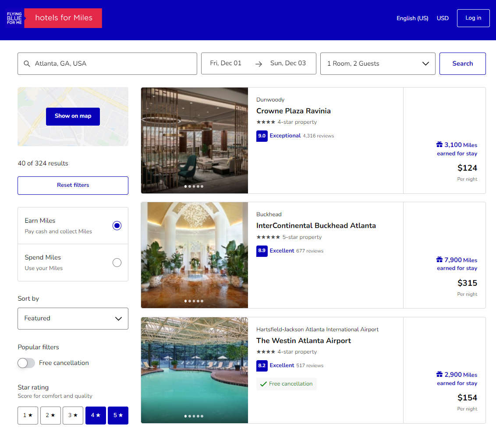Viewport: 496px width, 428px height.
Task: Click the Log in button
Action: [x=473, y=18]
